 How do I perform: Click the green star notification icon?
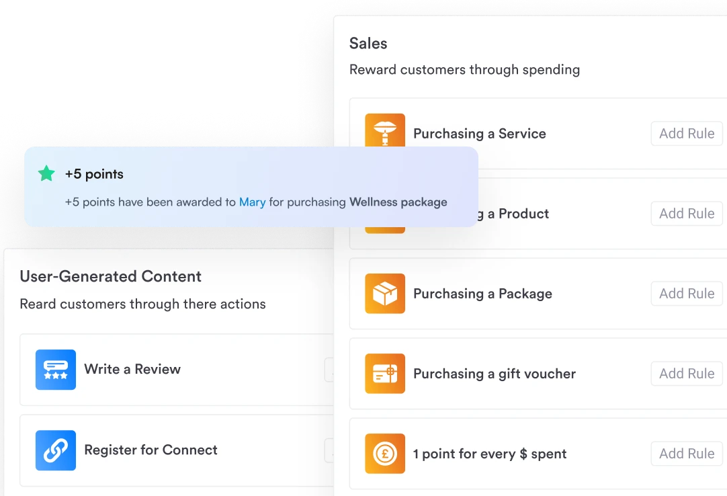coord(46,174)
